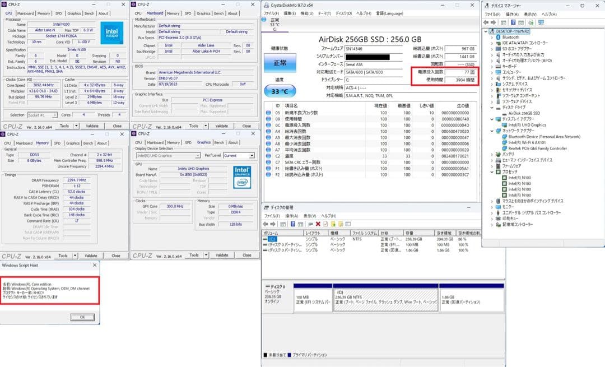Click the show console tree icon in Disk Management
605x367 pixels.
tap(283, 224)
